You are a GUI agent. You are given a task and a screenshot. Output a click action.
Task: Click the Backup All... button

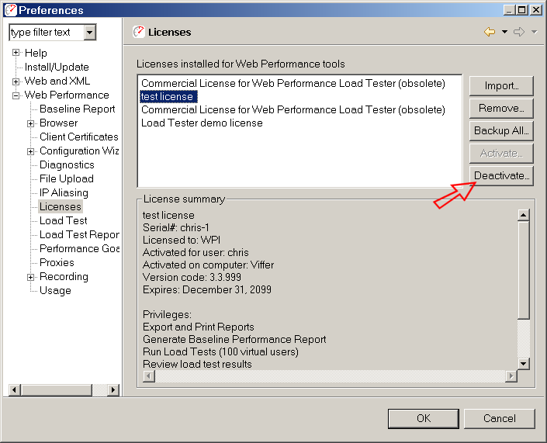501,131
